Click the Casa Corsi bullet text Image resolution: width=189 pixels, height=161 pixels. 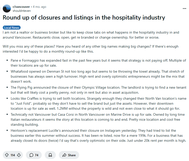(98, 119)
